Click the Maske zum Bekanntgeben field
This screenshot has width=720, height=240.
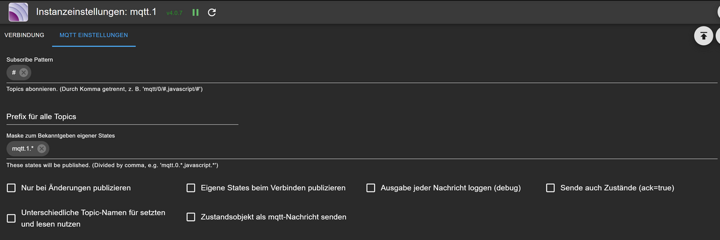click(x=372, y=149)
